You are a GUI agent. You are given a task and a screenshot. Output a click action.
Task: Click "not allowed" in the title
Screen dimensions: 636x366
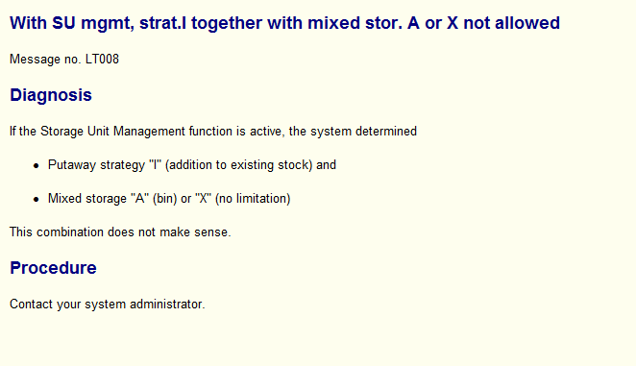[511, 23]
